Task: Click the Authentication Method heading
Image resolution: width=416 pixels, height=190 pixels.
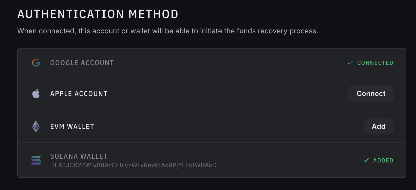Action: point(98,14)
